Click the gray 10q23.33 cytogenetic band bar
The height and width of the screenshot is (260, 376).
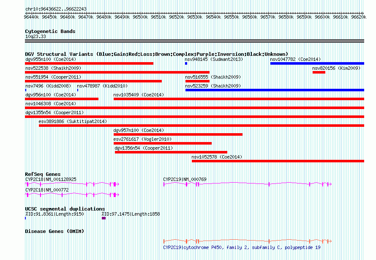point(194,41)
